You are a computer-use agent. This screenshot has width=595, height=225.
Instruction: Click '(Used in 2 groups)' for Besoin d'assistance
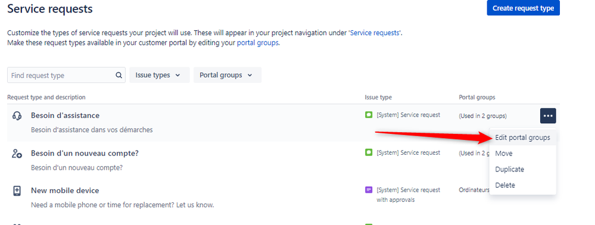(x=482, y=115)
